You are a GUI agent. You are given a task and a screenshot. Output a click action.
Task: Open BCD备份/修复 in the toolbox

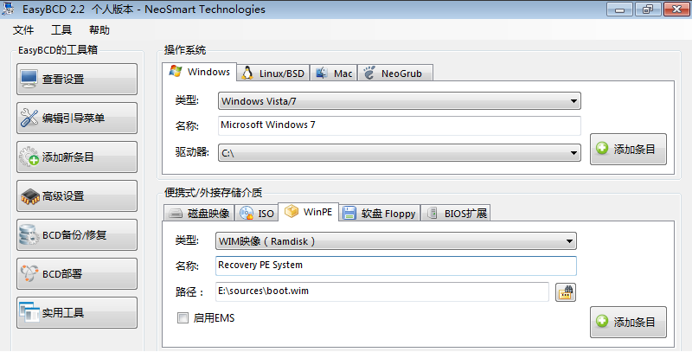tap(77, 234)
